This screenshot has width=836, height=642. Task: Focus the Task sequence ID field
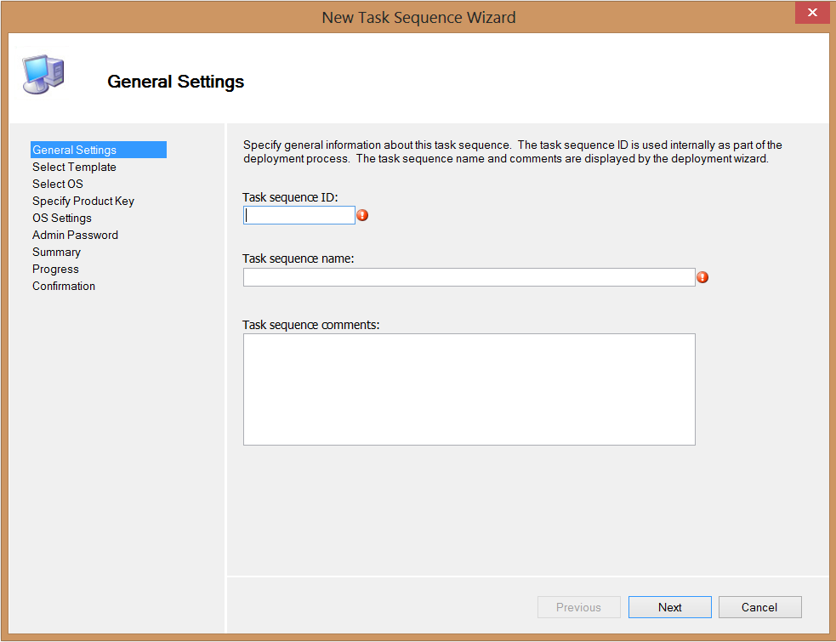click(299, 216)
